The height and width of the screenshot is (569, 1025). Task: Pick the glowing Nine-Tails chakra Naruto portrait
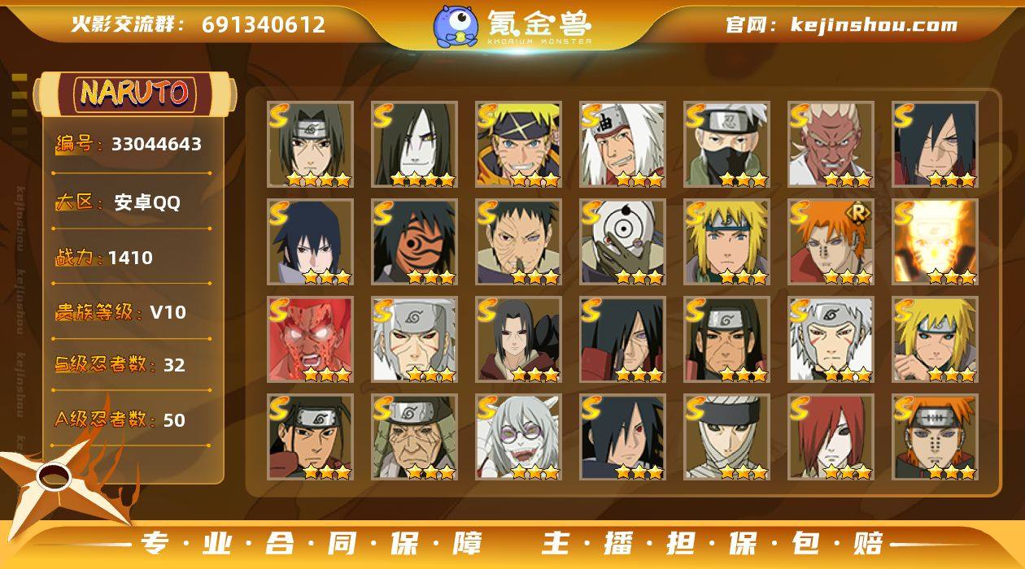(x=935, y=242)
